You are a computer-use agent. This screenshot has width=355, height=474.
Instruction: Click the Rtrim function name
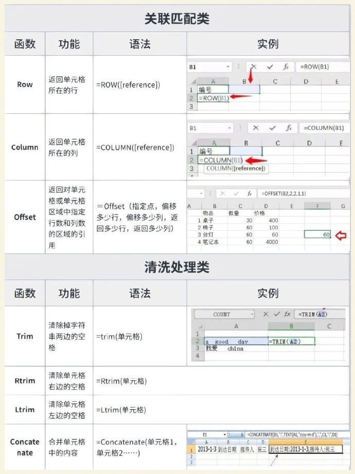[25, 381]
